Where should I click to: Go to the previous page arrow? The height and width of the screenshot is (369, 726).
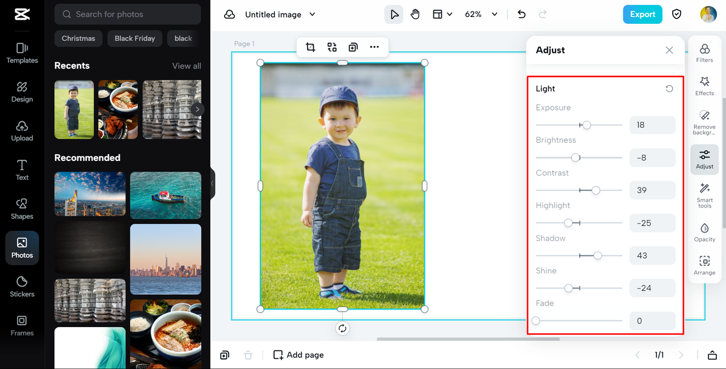[x=638, y=355]
